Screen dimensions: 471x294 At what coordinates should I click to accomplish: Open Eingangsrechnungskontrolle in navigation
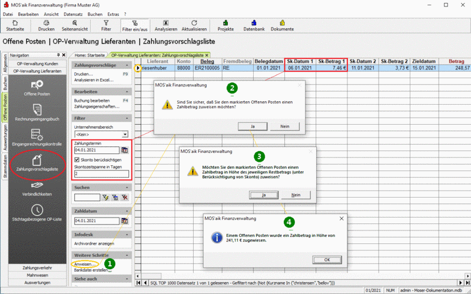point(37,138)
